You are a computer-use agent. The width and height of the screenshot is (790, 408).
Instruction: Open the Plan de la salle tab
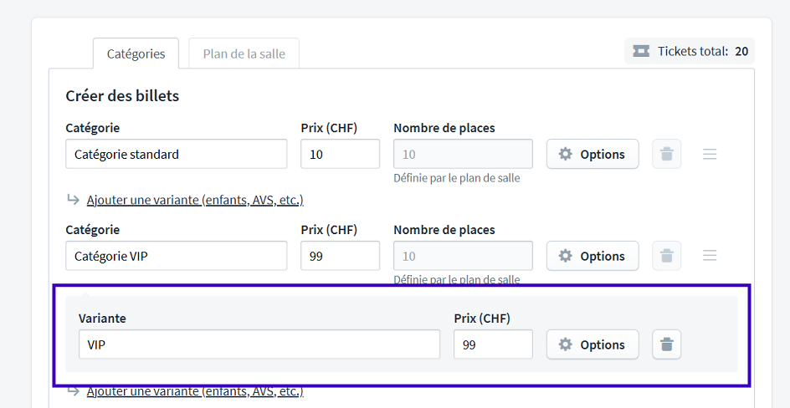pyautogui.click(x=244, y=54)
